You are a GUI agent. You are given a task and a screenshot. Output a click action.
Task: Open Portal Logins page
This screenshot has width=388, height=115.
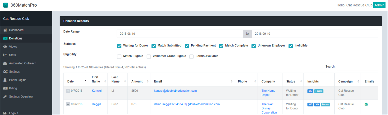(x=26, y=80)
